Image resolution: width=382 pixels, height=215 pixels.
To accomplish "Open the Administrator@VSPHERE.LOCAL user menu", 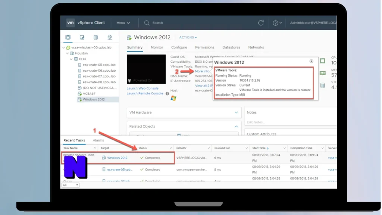I will tap(313, 23).
